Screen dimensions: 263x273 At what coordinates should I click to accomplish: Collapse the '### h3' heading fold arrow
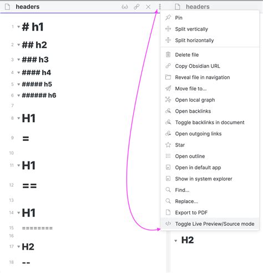tap(18, 59)
